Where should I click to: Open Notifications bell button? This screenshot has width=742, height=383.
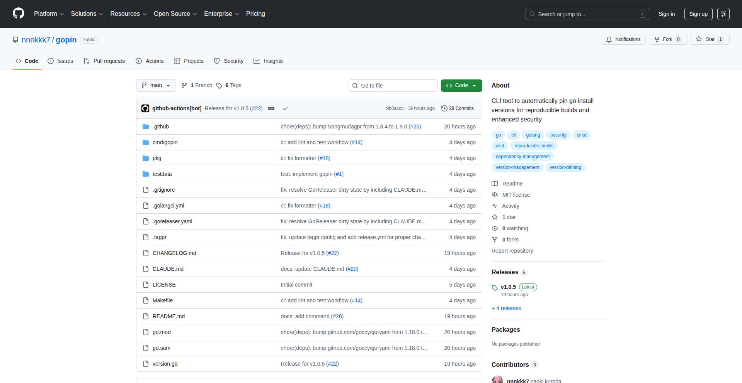tap(623, 39)
